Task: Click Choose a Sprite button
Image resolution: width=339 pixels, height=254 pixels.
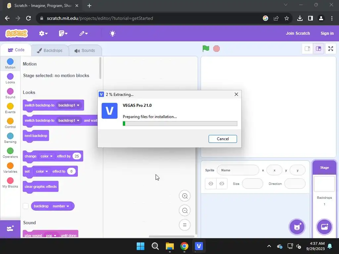Action: click(297, 227)
